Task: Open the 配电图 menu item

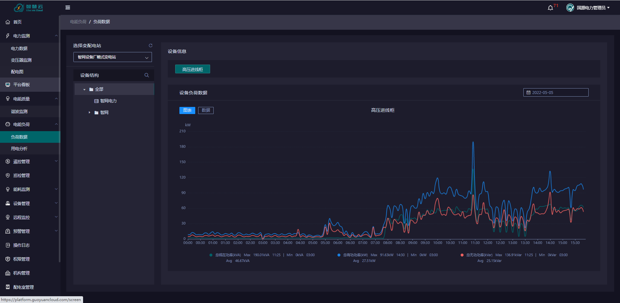Action: (x=30, y=72)
